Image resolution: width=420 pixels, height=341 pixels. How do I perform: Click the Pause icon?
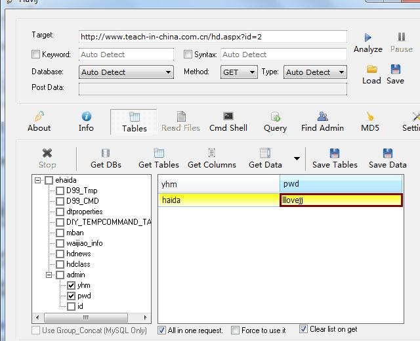pos(401,37)
